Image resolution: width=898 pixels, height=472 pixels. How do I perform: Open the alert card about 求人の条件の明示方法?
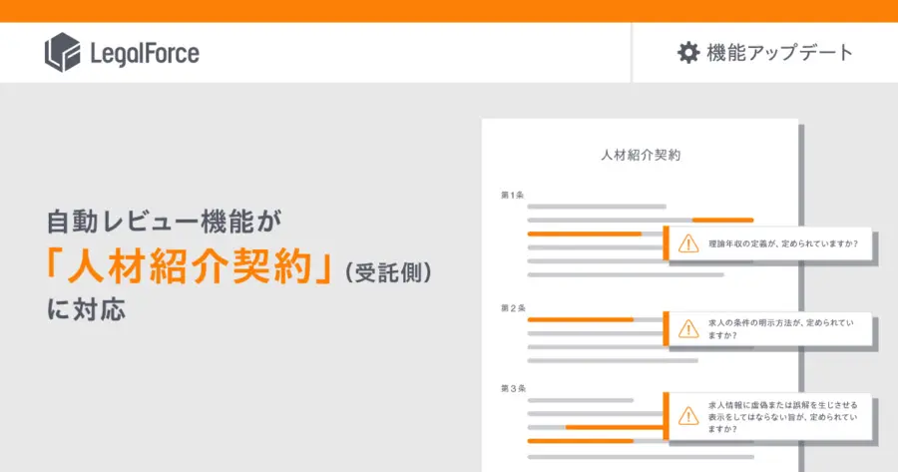(x=767, y=328)
